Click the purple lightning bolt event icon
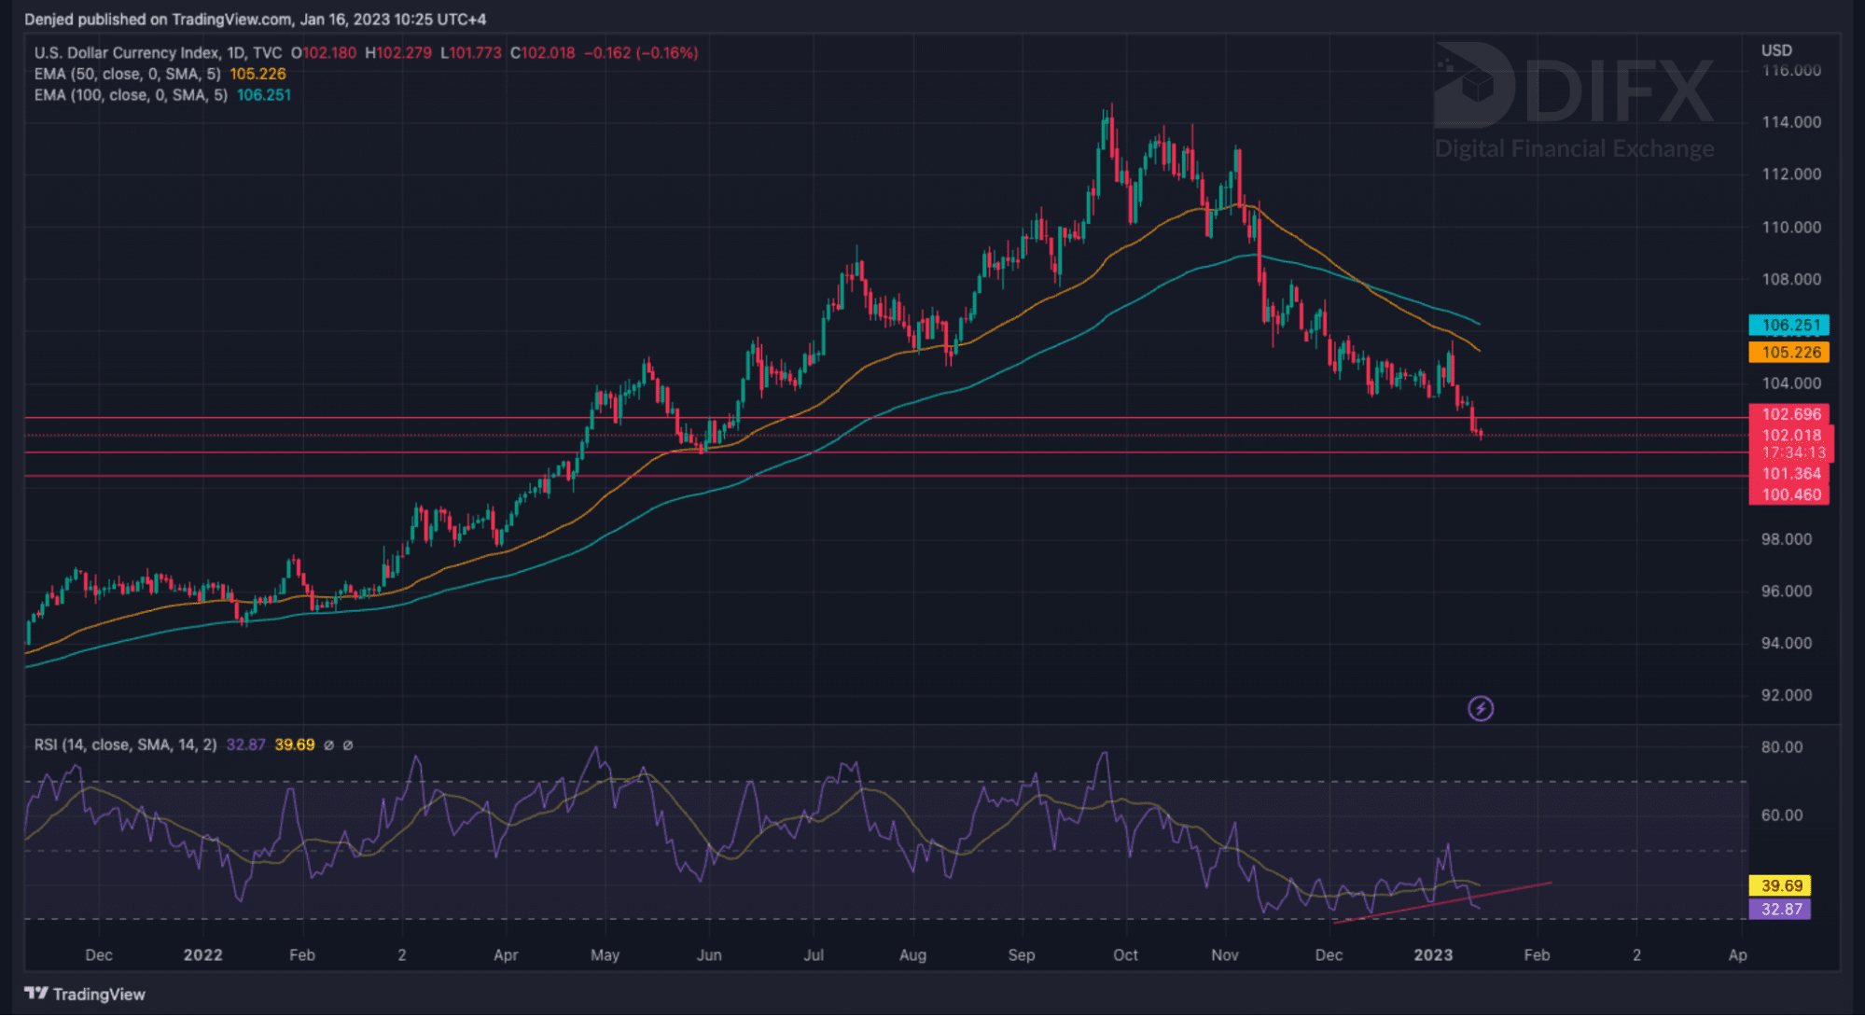Image resolution: width=1865 pixels, height=1016 pixels. pos(1481,709)
